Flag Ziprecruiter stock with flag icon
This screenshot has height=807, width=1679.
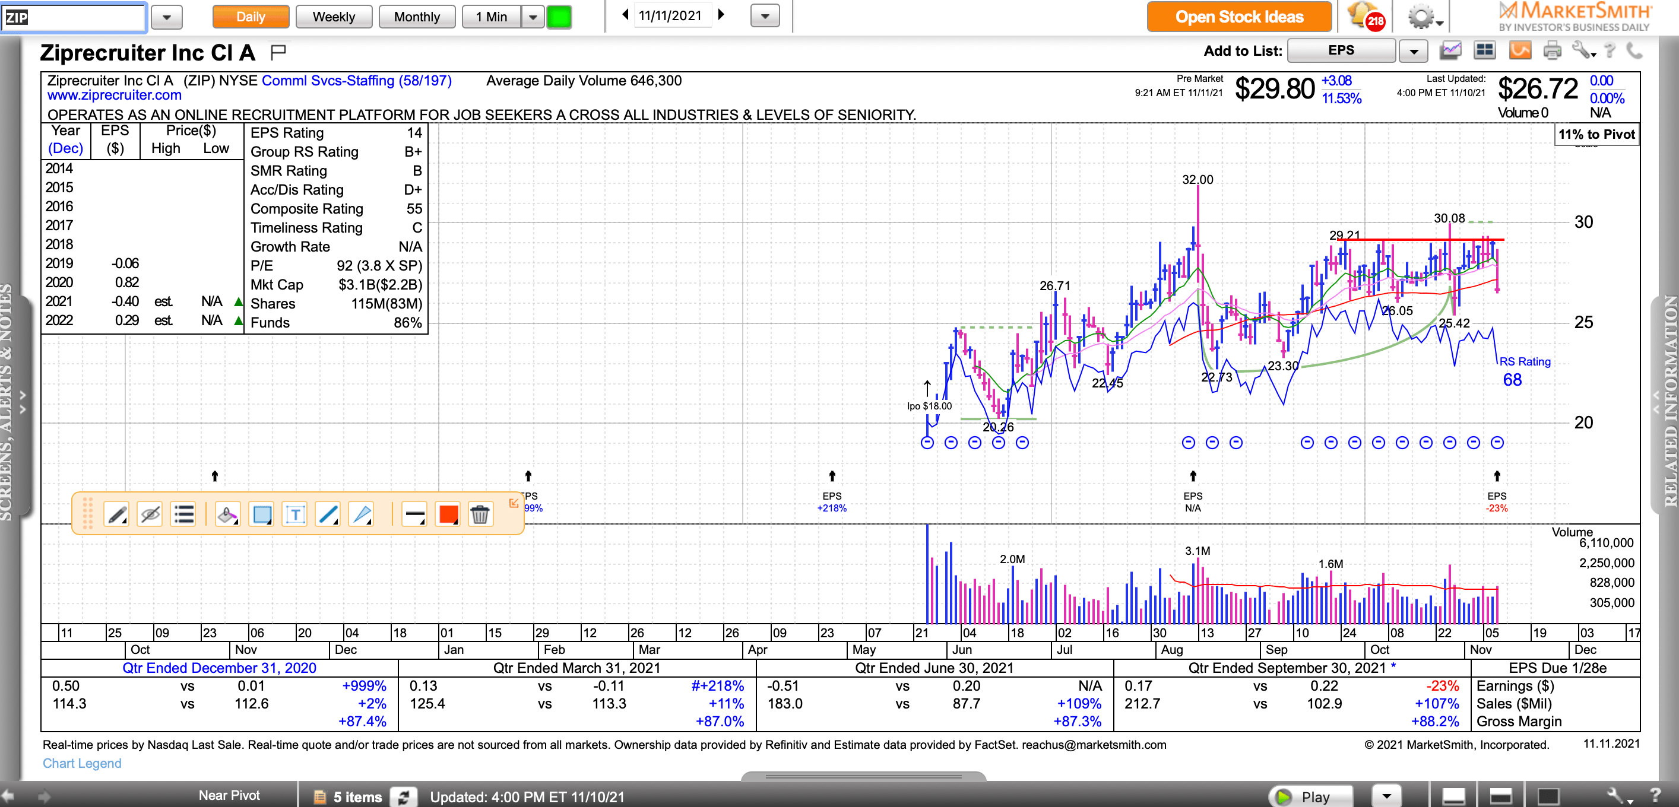click(278, 52)
